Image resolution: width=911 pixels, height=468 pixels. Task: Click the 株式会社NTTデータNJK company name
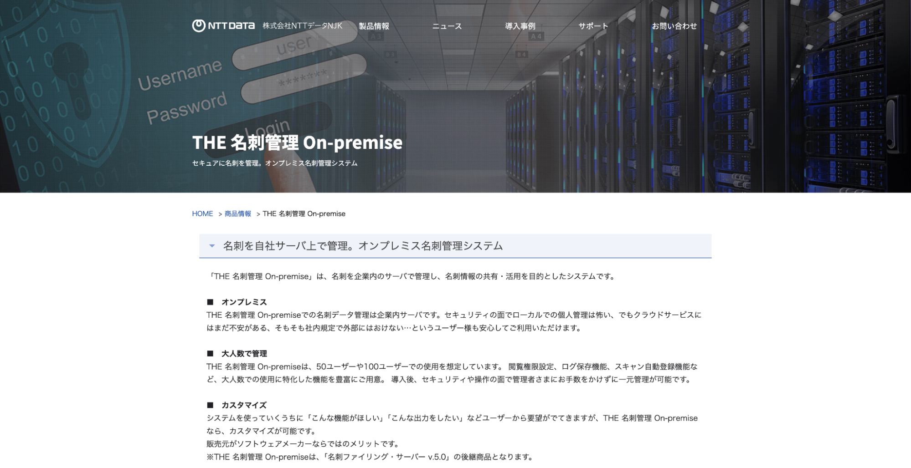[x=302, y=26]
